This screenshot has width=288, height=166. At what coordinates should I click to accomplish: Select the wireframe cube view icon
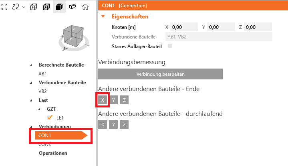(34, 7)
